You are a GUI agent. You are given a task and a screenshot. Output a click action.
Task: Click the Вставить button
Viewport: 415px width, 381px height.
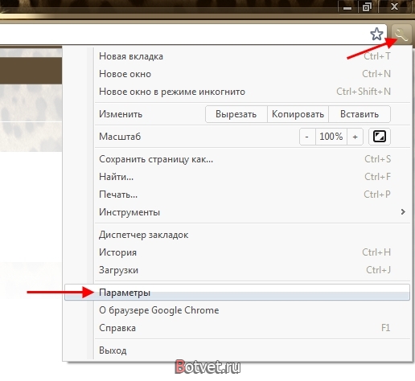point(360,114)
